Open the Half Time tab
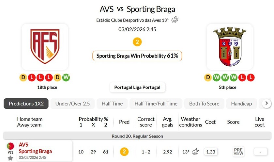Image resolution: width=274 pixels, height=162 pixels. 112,104
